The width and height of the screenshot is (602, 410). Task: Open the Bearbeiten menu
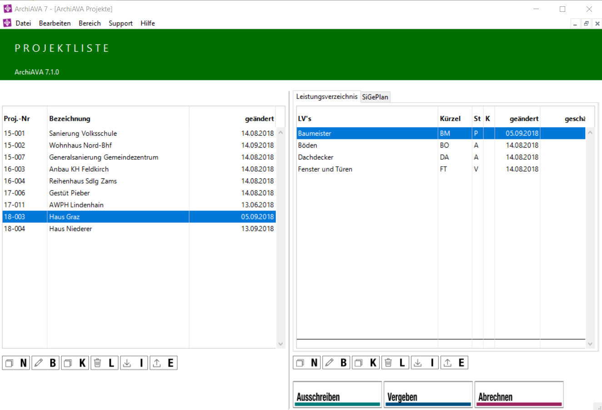click(x=55, y=23)
